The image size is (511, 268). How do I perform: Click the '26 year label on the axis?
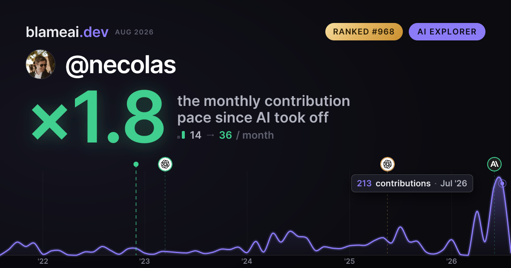pyautogui.click(x=451, y=261)
